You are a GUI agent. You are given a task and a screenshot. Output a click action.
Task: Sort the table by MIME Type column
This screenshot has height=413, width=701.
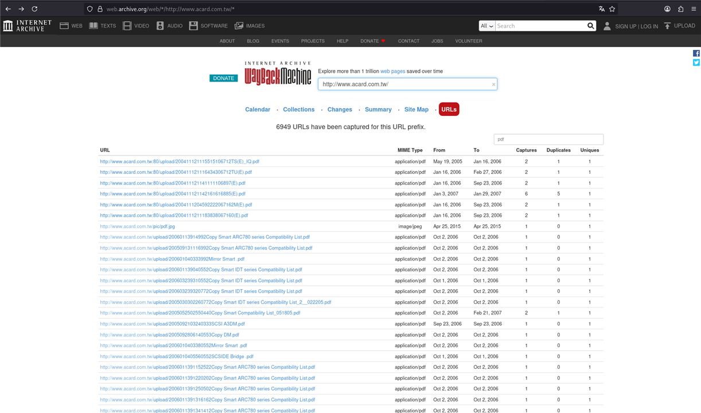pos(410,150)
